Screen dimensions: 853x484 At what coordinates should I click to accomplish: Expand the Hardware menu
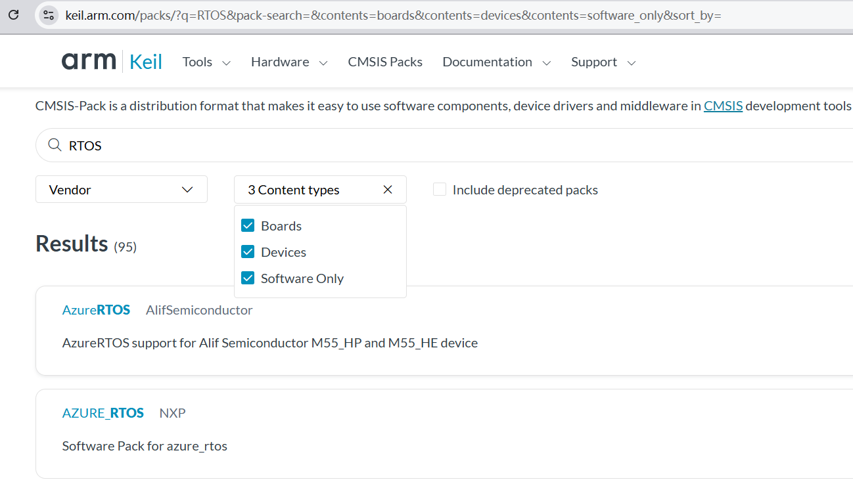289,62
